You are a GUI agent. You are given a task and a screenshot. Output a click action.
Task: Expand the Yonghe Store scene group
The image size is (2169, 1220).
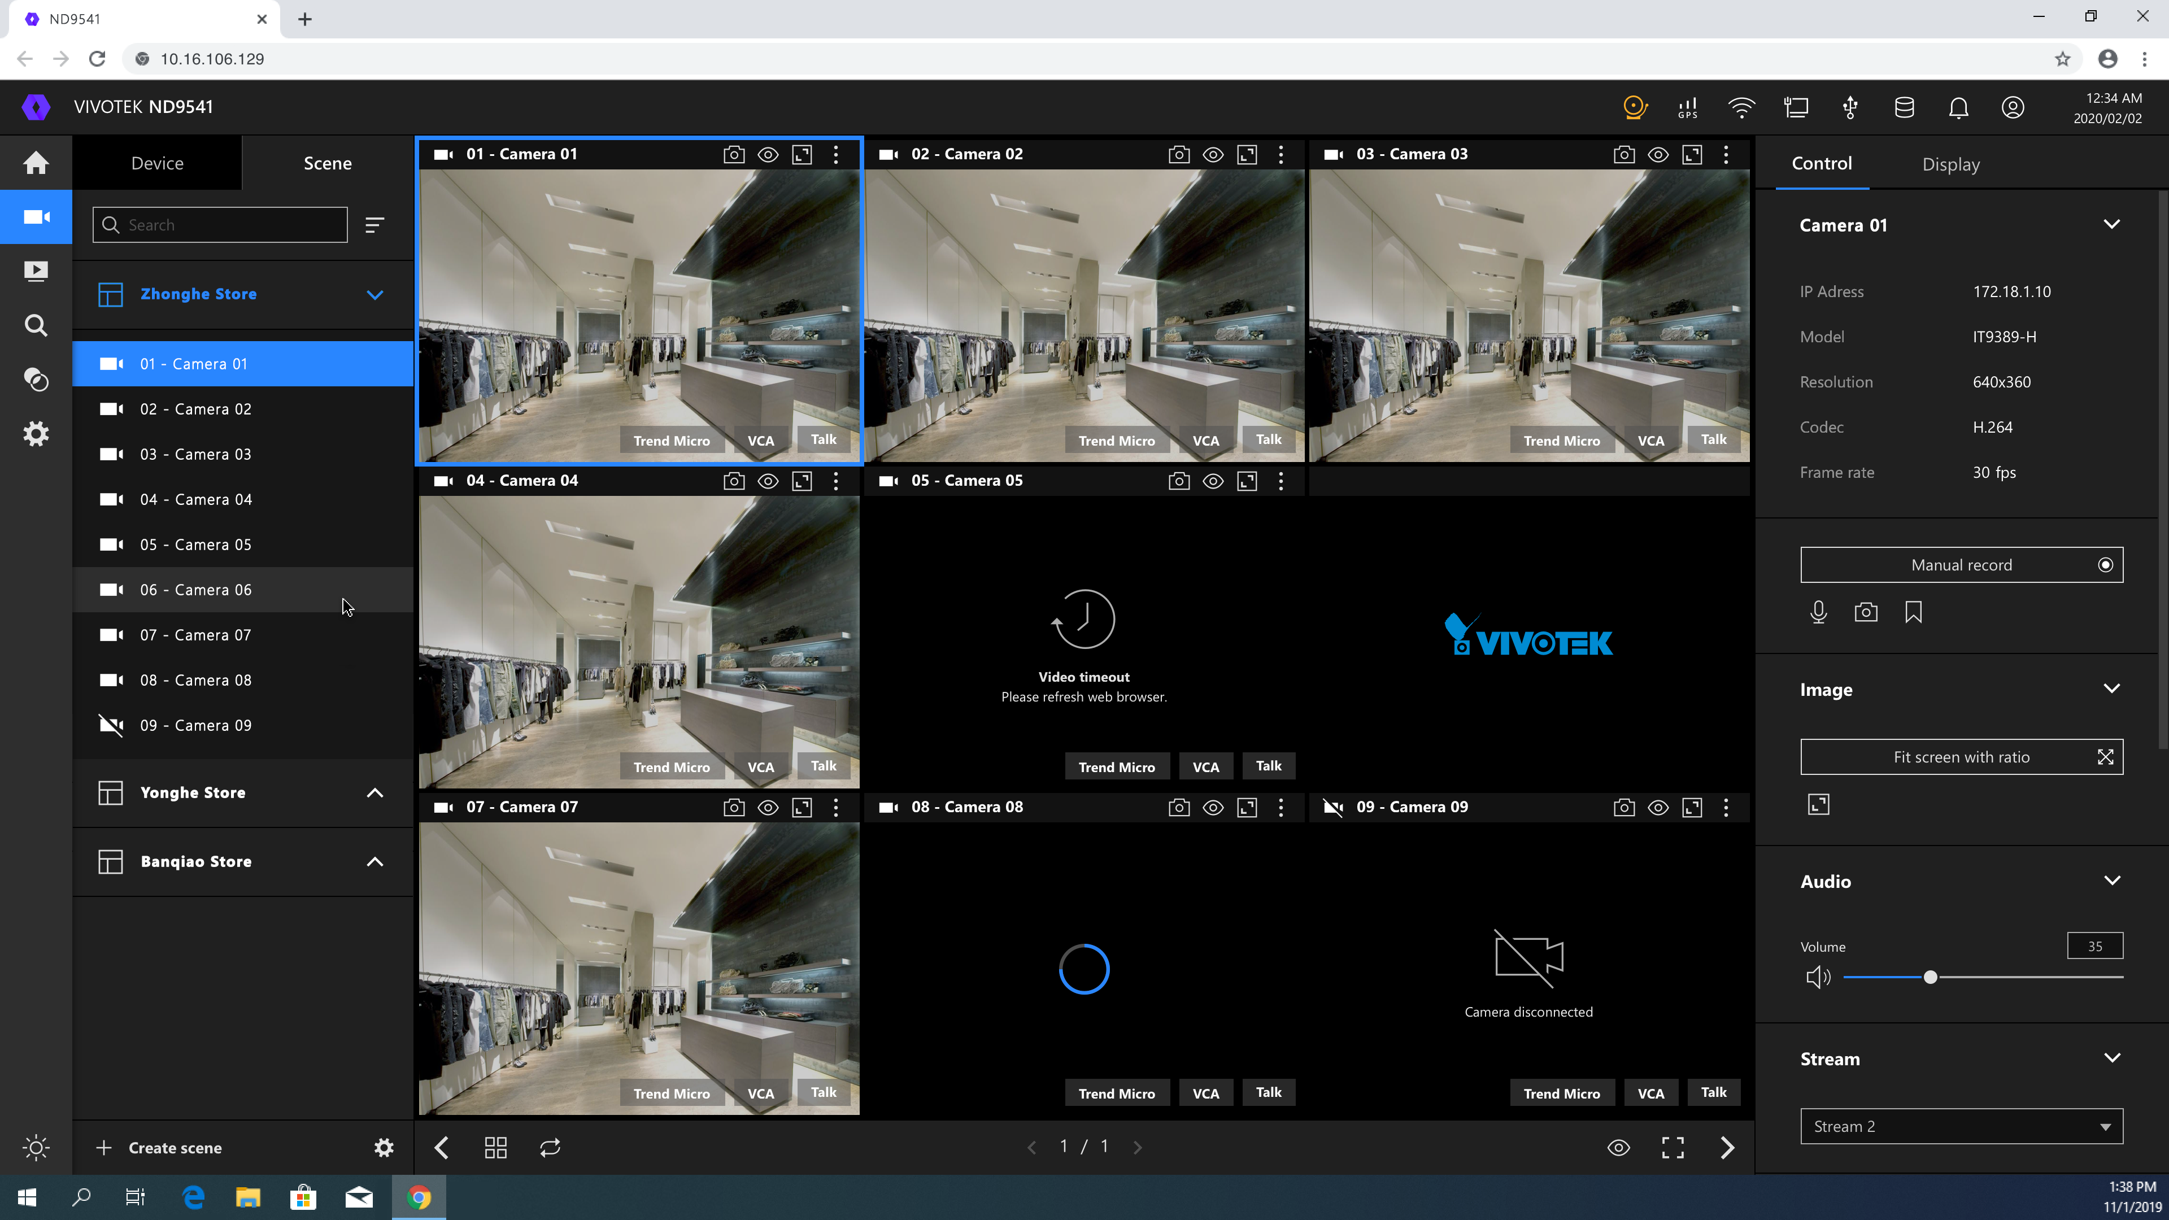374,792
